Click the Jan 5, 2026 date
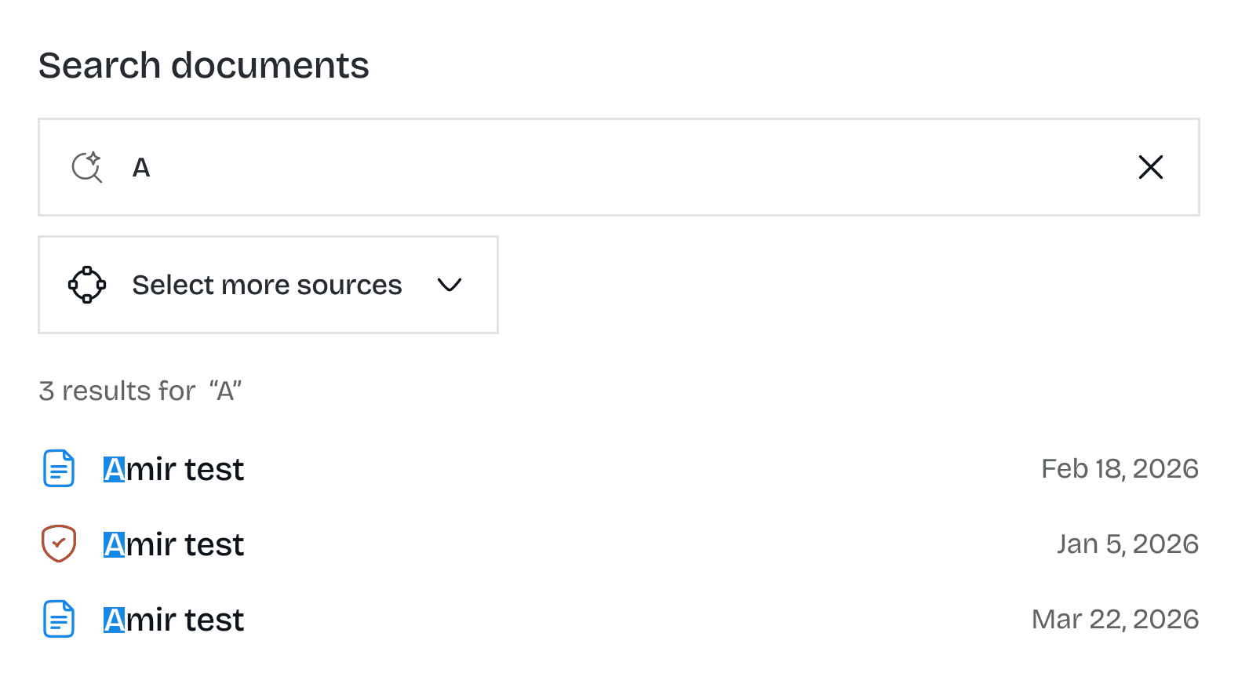Image resolution: width=1238 pixels, height=673 pixels. click(x=1127, y=544)
